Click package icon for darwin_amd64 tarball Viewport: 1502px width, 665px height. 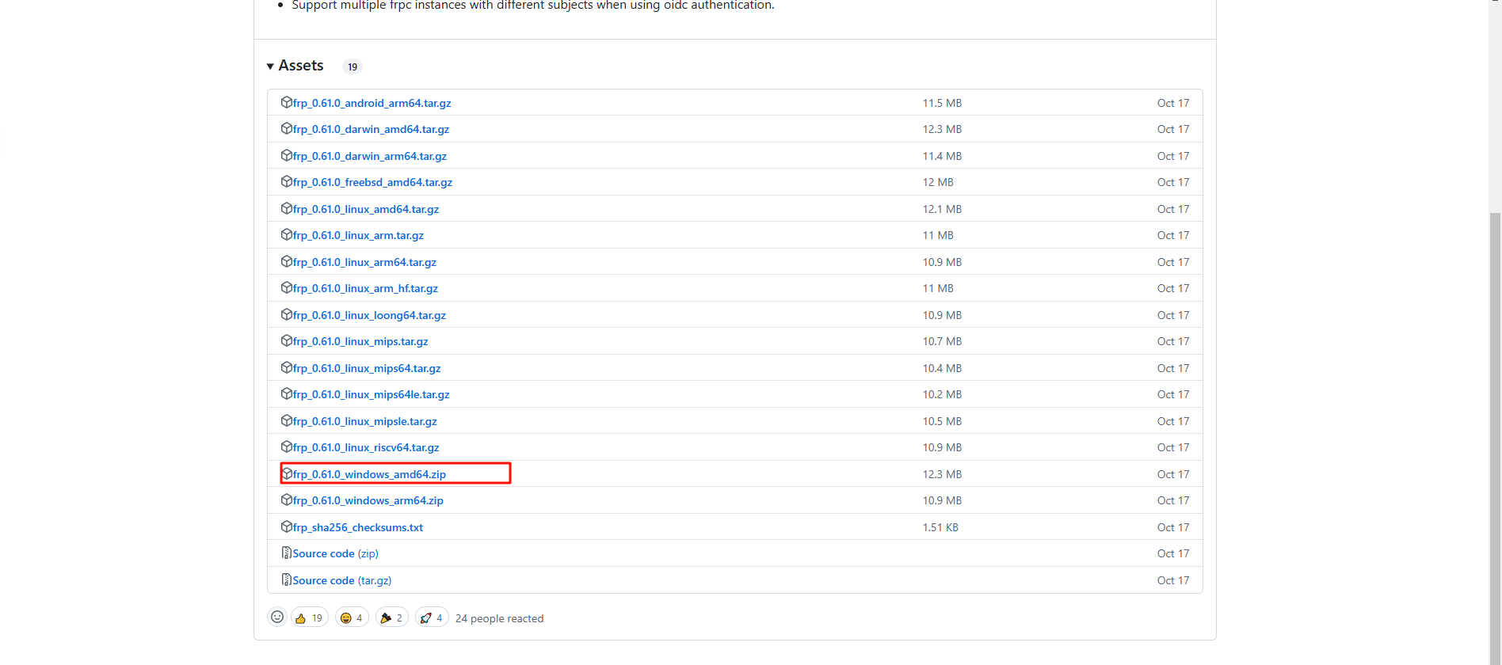tap(287, 128)
